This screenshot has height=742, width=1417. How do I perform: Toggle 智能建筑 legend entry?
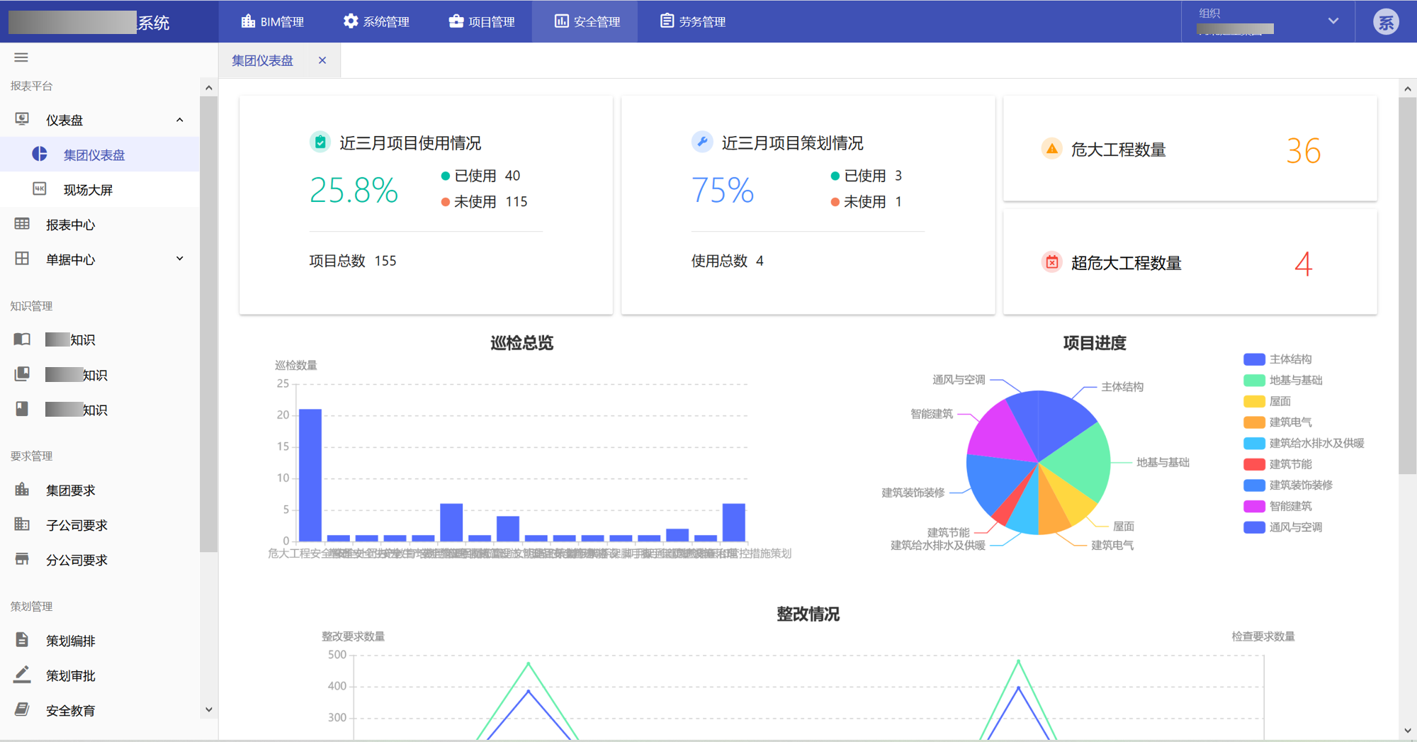pyautogui.click(x=1277, y=506)
